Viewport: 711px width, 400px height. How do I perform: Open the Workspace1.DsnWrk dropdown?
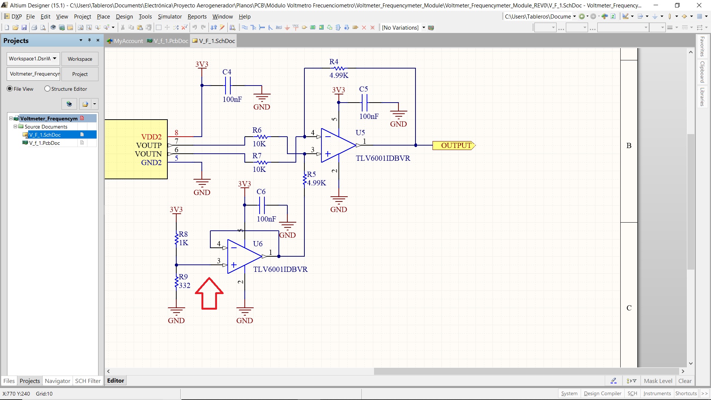tap(54, 59)
